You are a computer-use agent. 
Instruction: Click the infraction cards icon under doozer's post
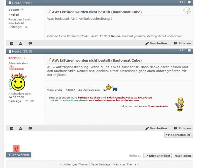[x=30, y=43]
